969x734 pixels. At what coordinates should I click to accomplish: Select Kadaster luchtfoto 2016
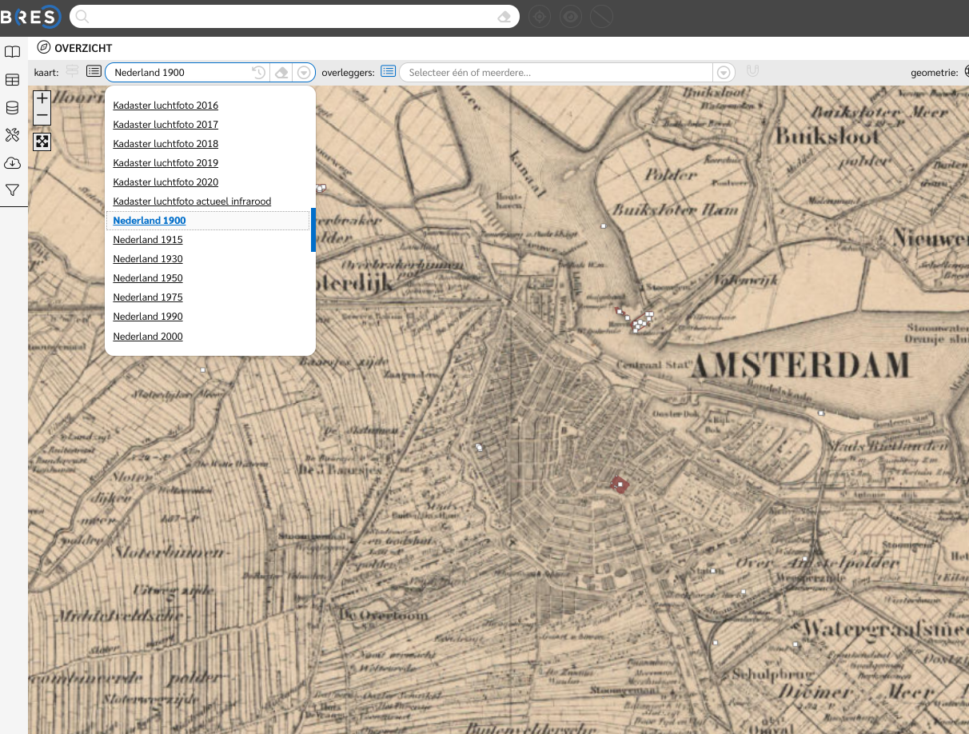[165, 106]
